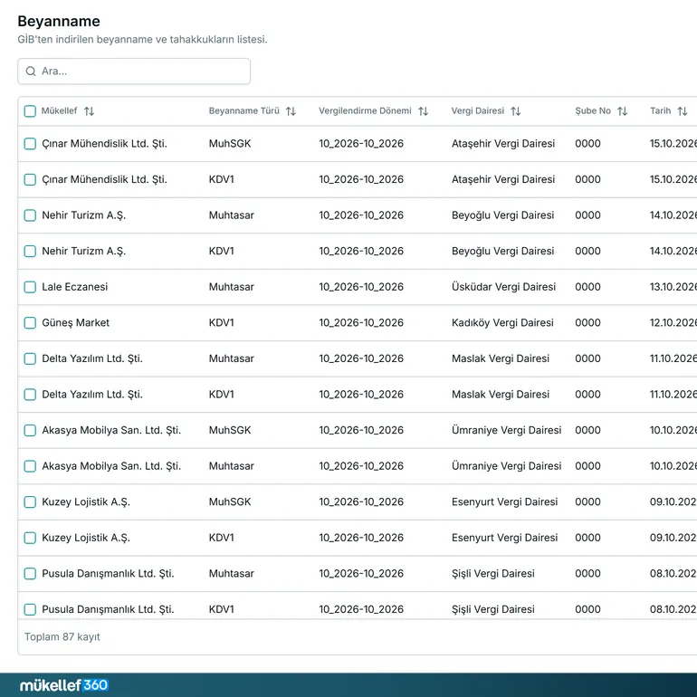Screen dimensions: 697x697
Task: Check Akasya Mobilya MuhSGK row checkbox
Action: [30, 430]
